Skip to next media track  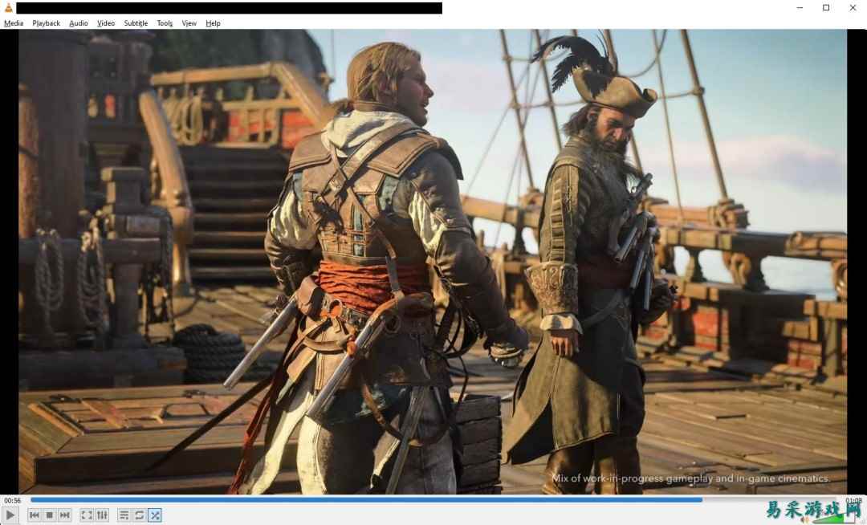[x=65, y=515]
